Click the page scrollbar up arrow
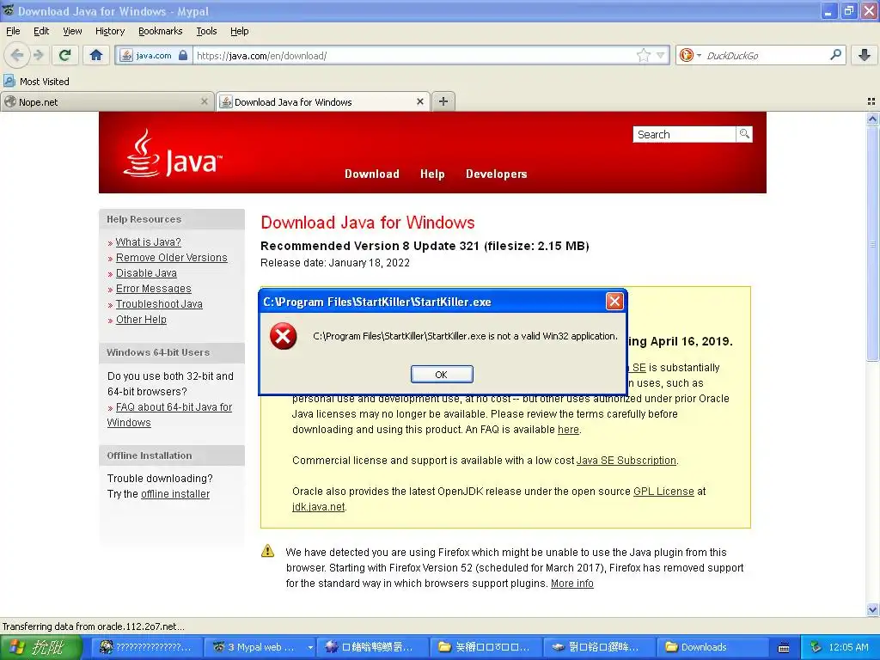Screen dimensions: 880x660 pos(872,119)
